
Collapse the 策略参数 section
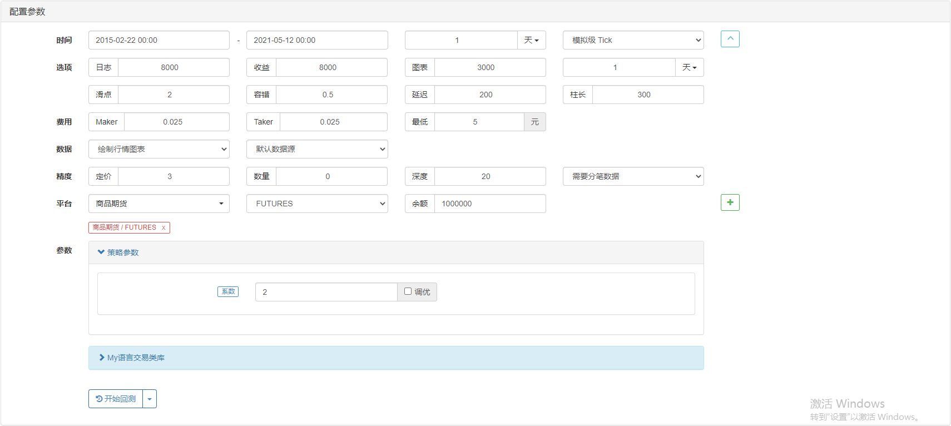pyautogui.click(x=118, y=252)
